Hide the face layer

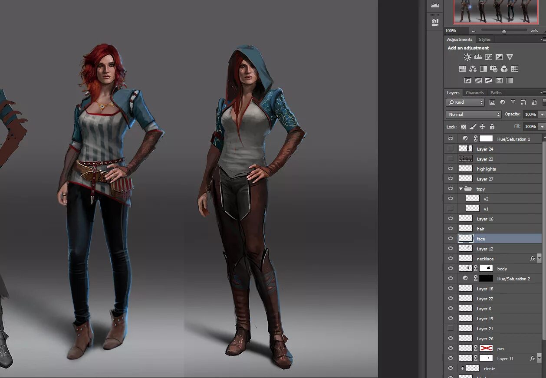(x=451, y=239)
